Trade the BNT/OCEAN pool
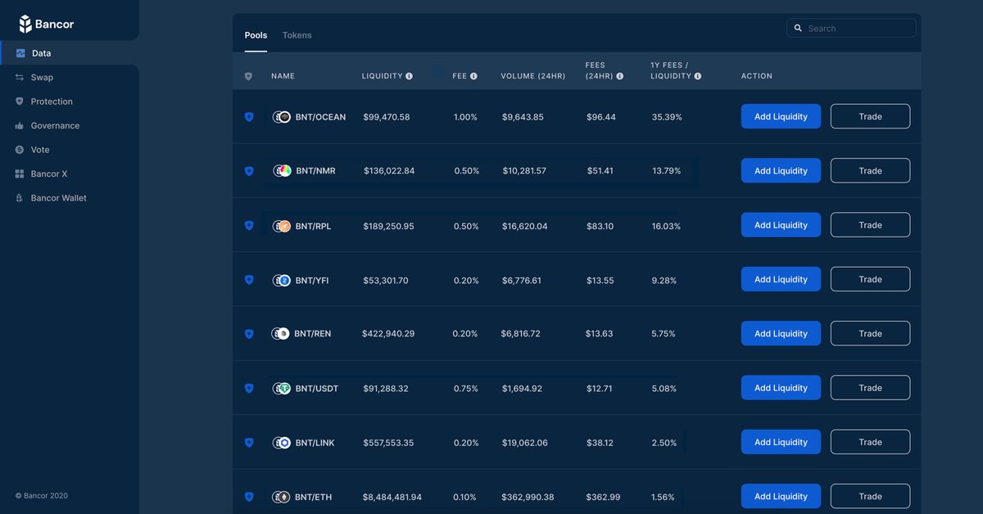This screenshot has width=983, height=514. click(x=870, y=116)
